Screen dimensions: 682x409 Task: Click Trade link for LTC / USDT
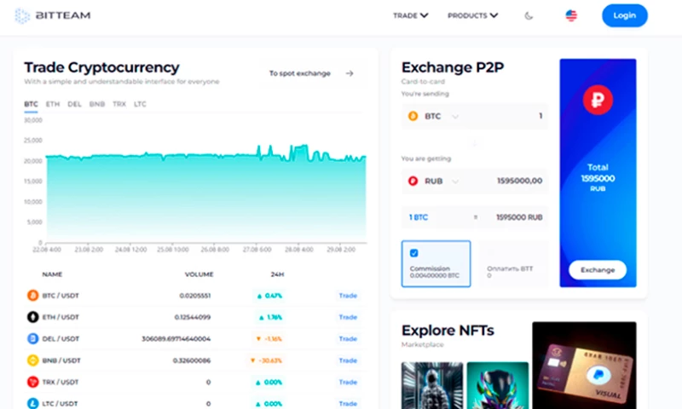click(348, 404)
